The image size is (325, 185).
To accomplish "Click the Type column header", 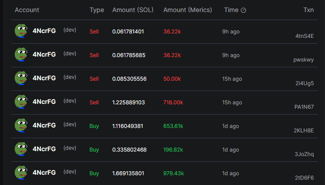I will click(x=97, y=10).
